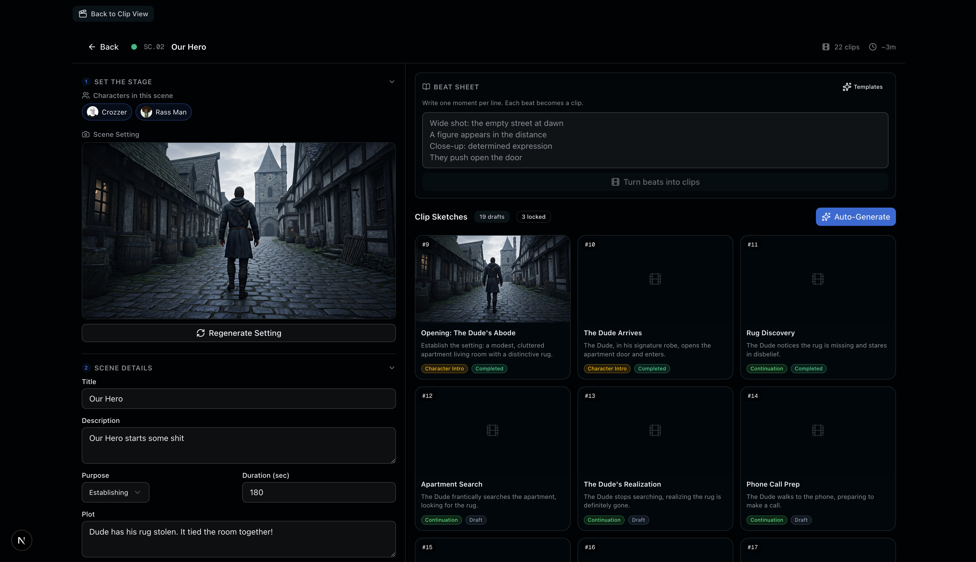Collapse the SCENE DETAILS section chevron
The image size is (976, 562).
[x=392, y=368]
